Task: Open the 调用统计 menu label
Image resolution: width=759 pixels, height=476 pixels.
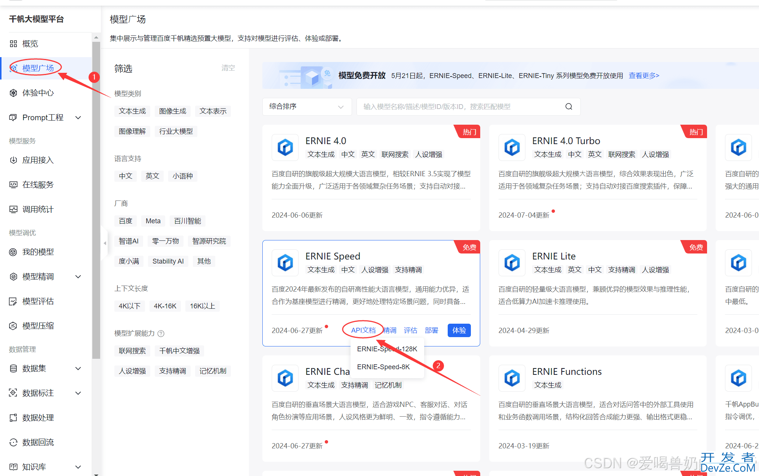Action: pos(38,209)
